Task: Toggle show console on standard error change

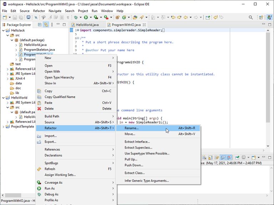Action: click(228, 157)
